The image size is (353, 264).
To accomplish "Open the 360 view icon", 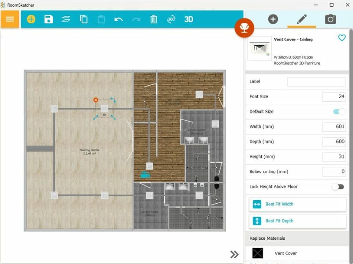I will point(171,19).
